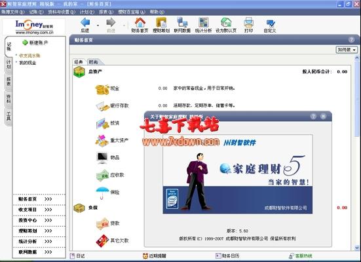The height and width of the screenshot is (262, 361).
Task: Open the 资料与设置 menu
Action: pyautogui.click(x=62, y=12)
